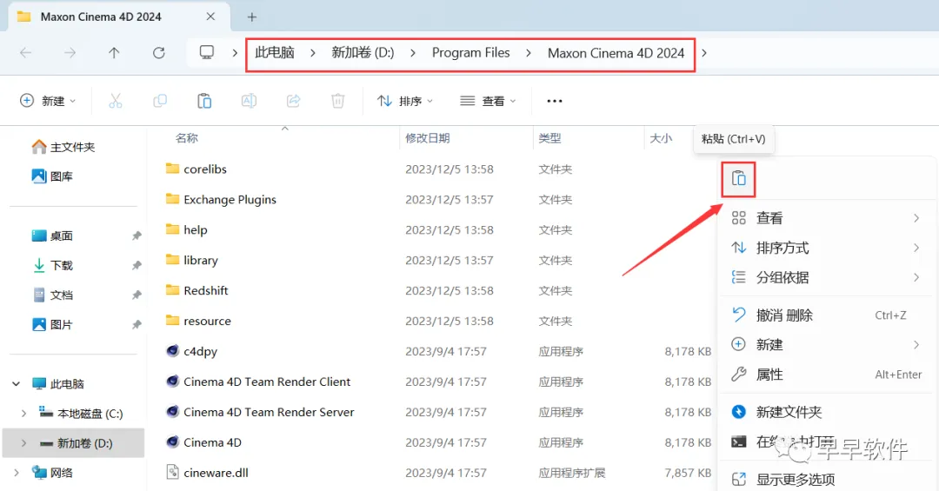Expand the 此电脑 tree node
939x491 pixels.
[17, 384]
